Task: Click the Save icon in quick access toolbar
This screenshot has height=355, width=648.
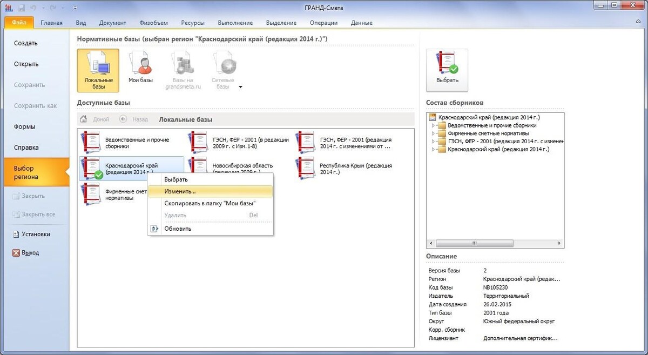Action: 22,8
